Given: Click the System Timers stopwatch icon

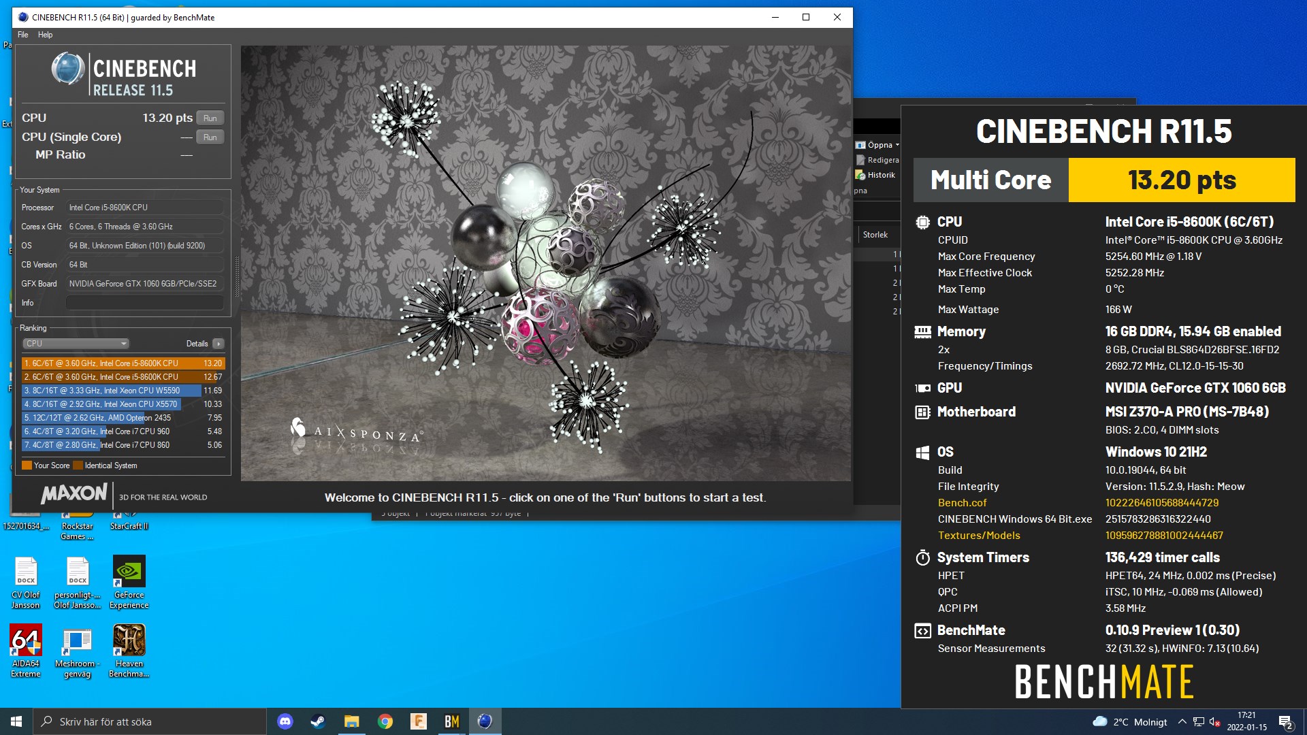Looking at the screenshot, I should click(x=922, y=557).
